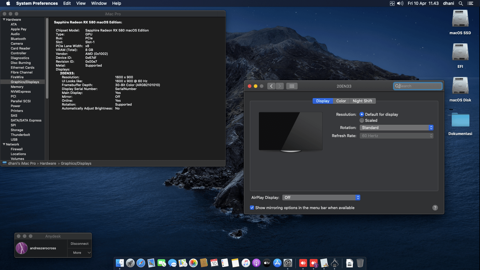This screenshot has height=270, width=480.
Task: Open the System Preferences app menu
Action: (37, 3)
